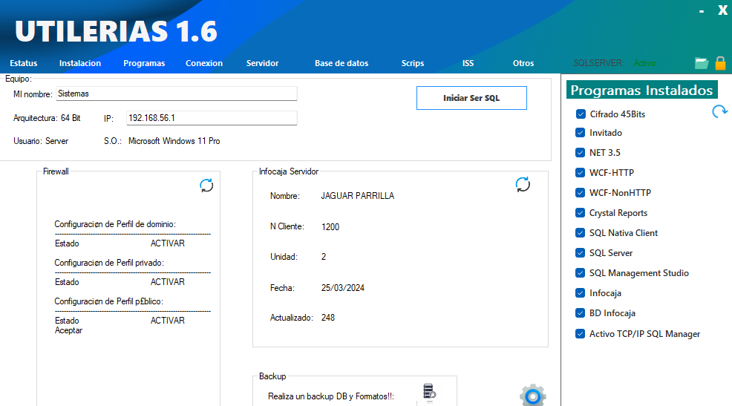Reload the Programas Instalados list
The height and width of the screenshot is (406, 732).
pyautogui.click(x=719, y=112)
